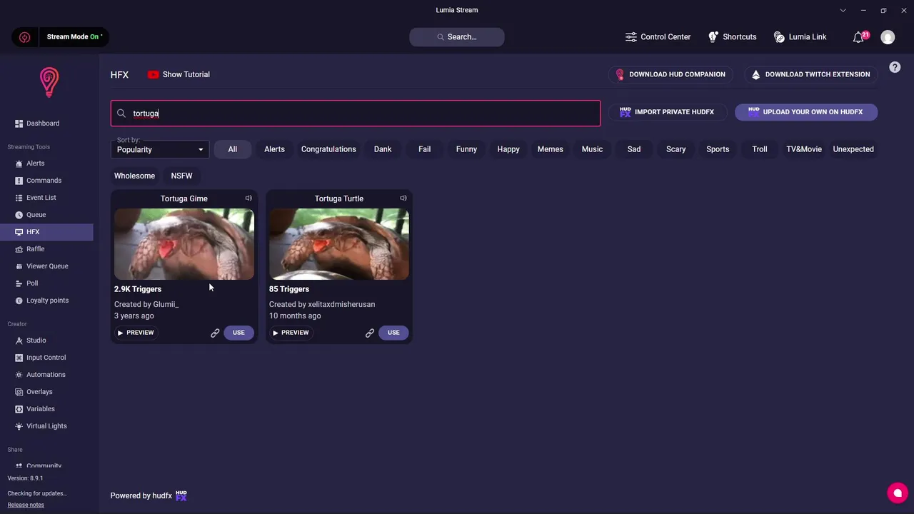The image size is (914, 514).
Task: Click Upload Your Own on HUDFX
Action: click(x=806, y=112)
